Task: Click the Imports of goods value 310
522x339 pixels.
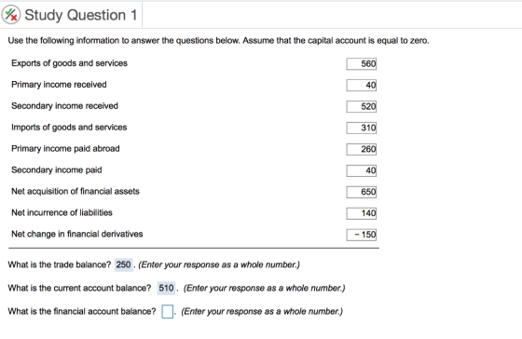Action: pyautogui.click(x=362, y=128)
